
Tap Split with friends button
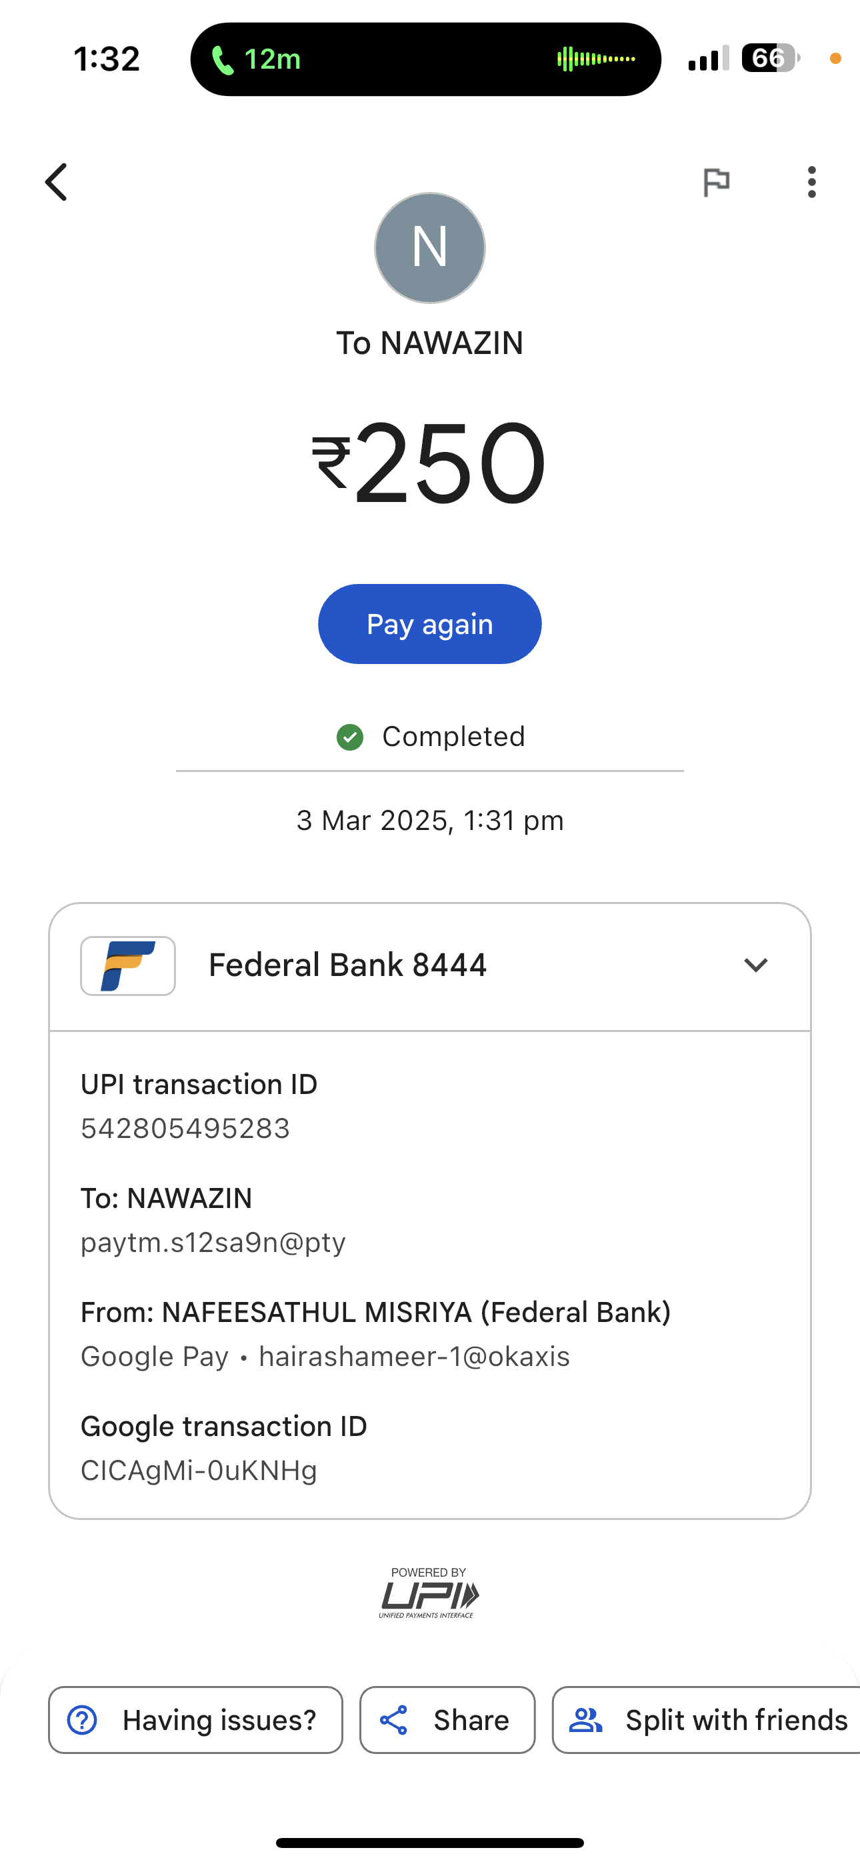tap(707, 1720)
